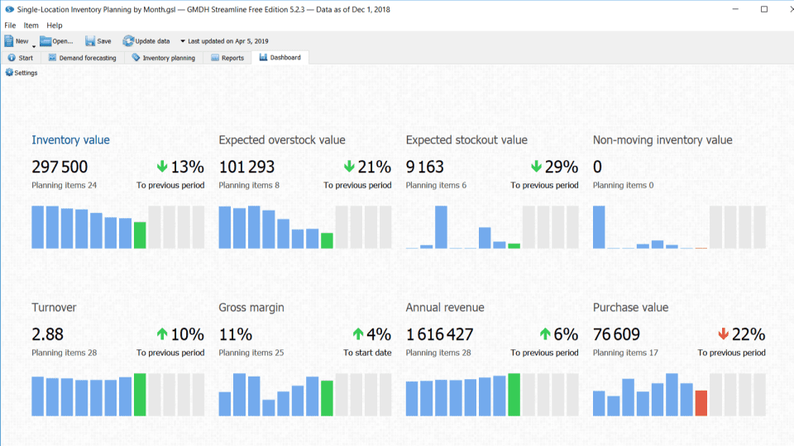
Task: Open the Item menu
Action: (x=31, y=26)
